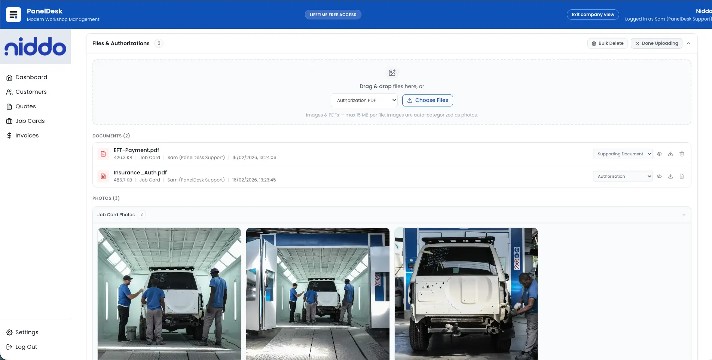Image resolution: width=712 pixels, height=360 pixels.
Task: Open the Authorization PDF file type dropdown
Action: (364, 100)
